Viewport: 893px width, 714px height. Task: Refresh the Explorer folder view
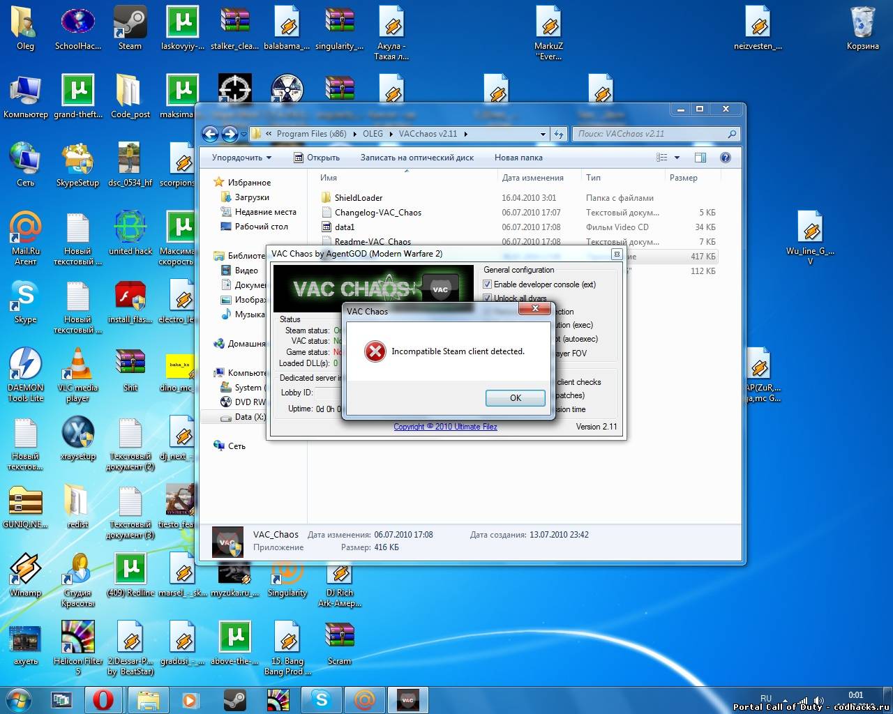tap(558, 134)
